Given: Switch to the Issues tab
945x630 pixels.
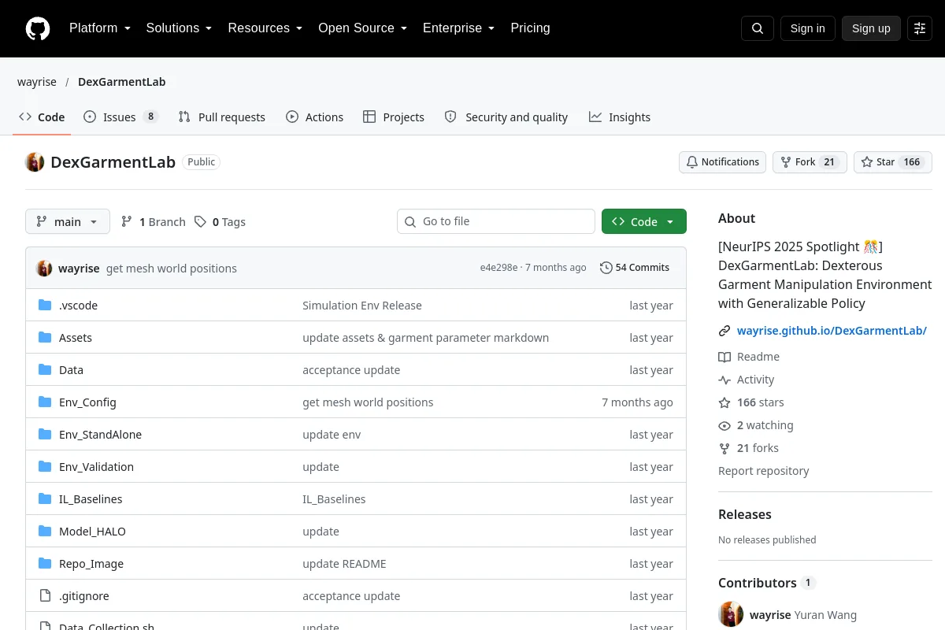Looking at the screenshot, I should pyautogui.click(x=121, y=117).
